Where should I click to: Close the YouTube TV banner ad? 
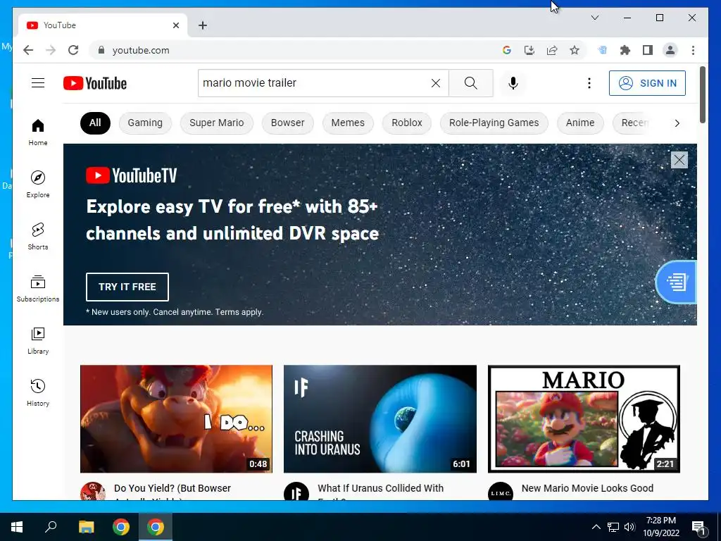pos(679,160)
